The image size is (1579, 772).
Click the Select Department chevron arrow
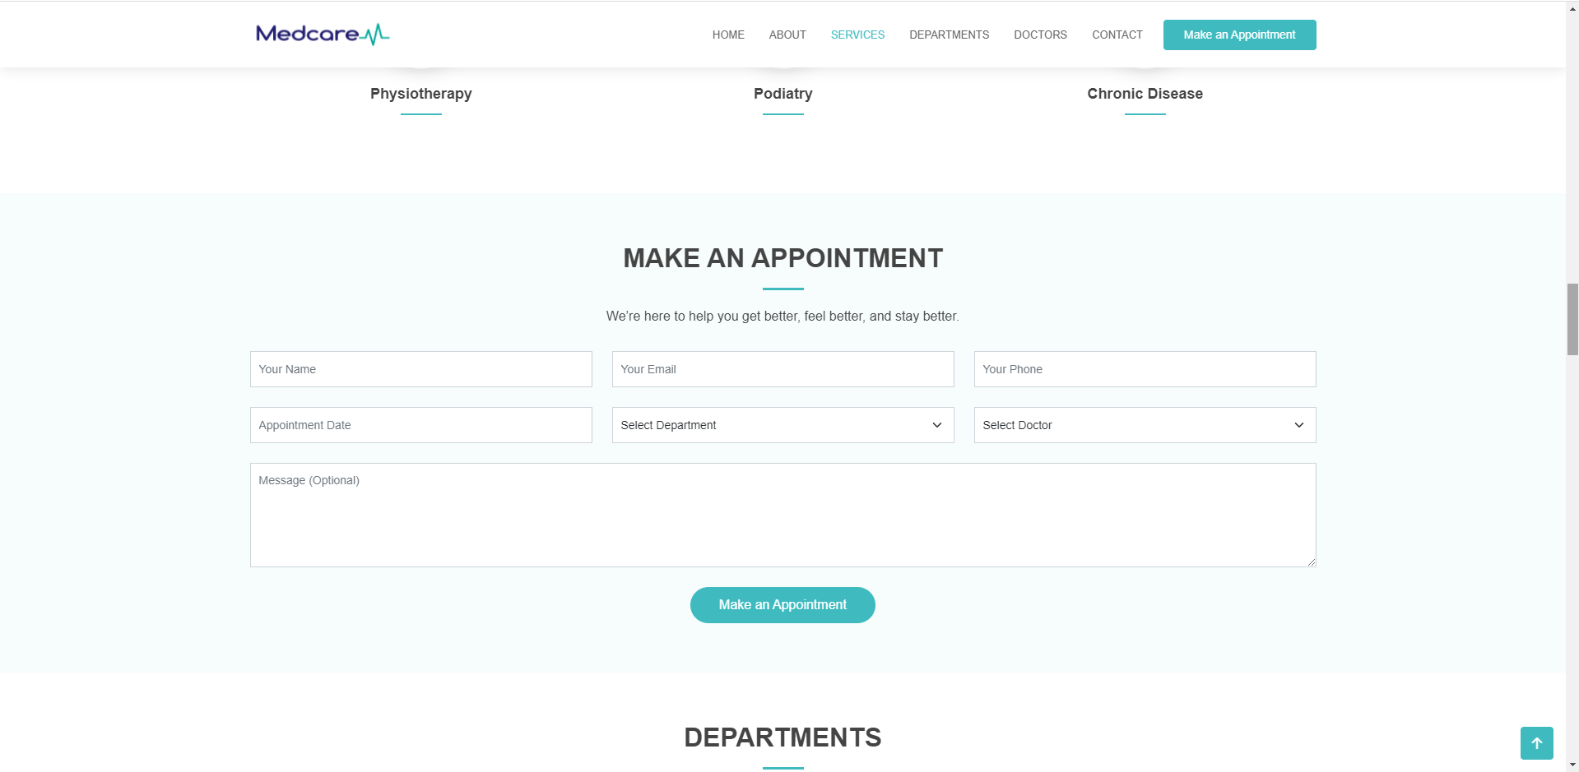(x=936, y=425)
